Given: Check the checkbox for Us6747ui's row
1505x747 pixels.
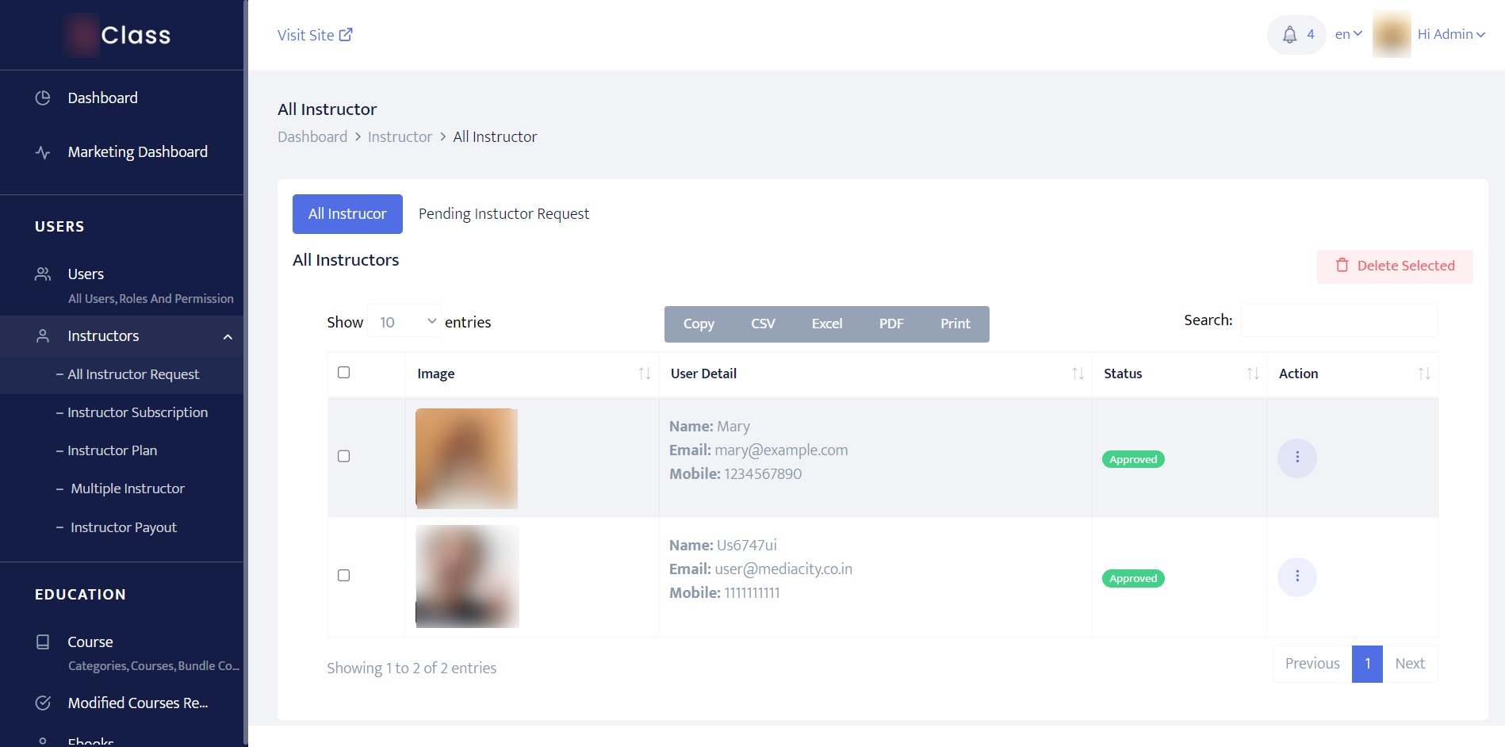Looking at the screenshot, I should point(343,576).
